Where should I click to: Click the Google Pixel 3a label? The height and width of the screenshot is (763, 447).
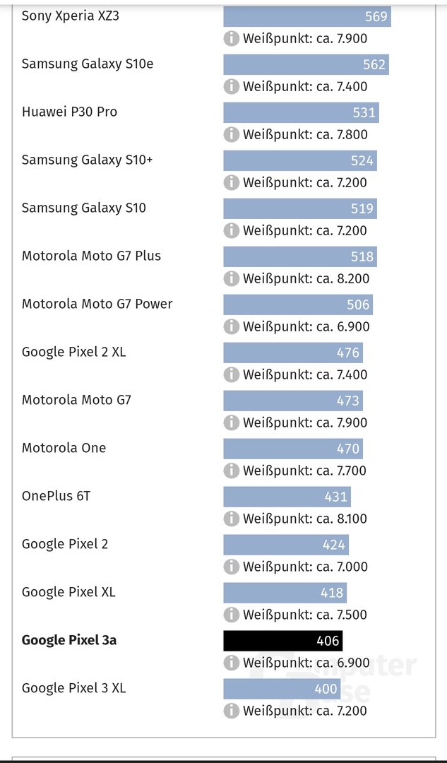pyautogui.click(x=69, y=640)
